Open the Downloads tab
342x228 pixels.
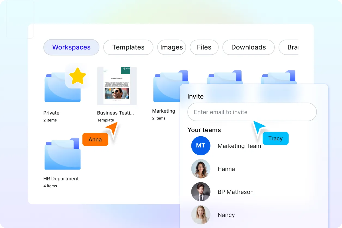click(x=248, y=47)
